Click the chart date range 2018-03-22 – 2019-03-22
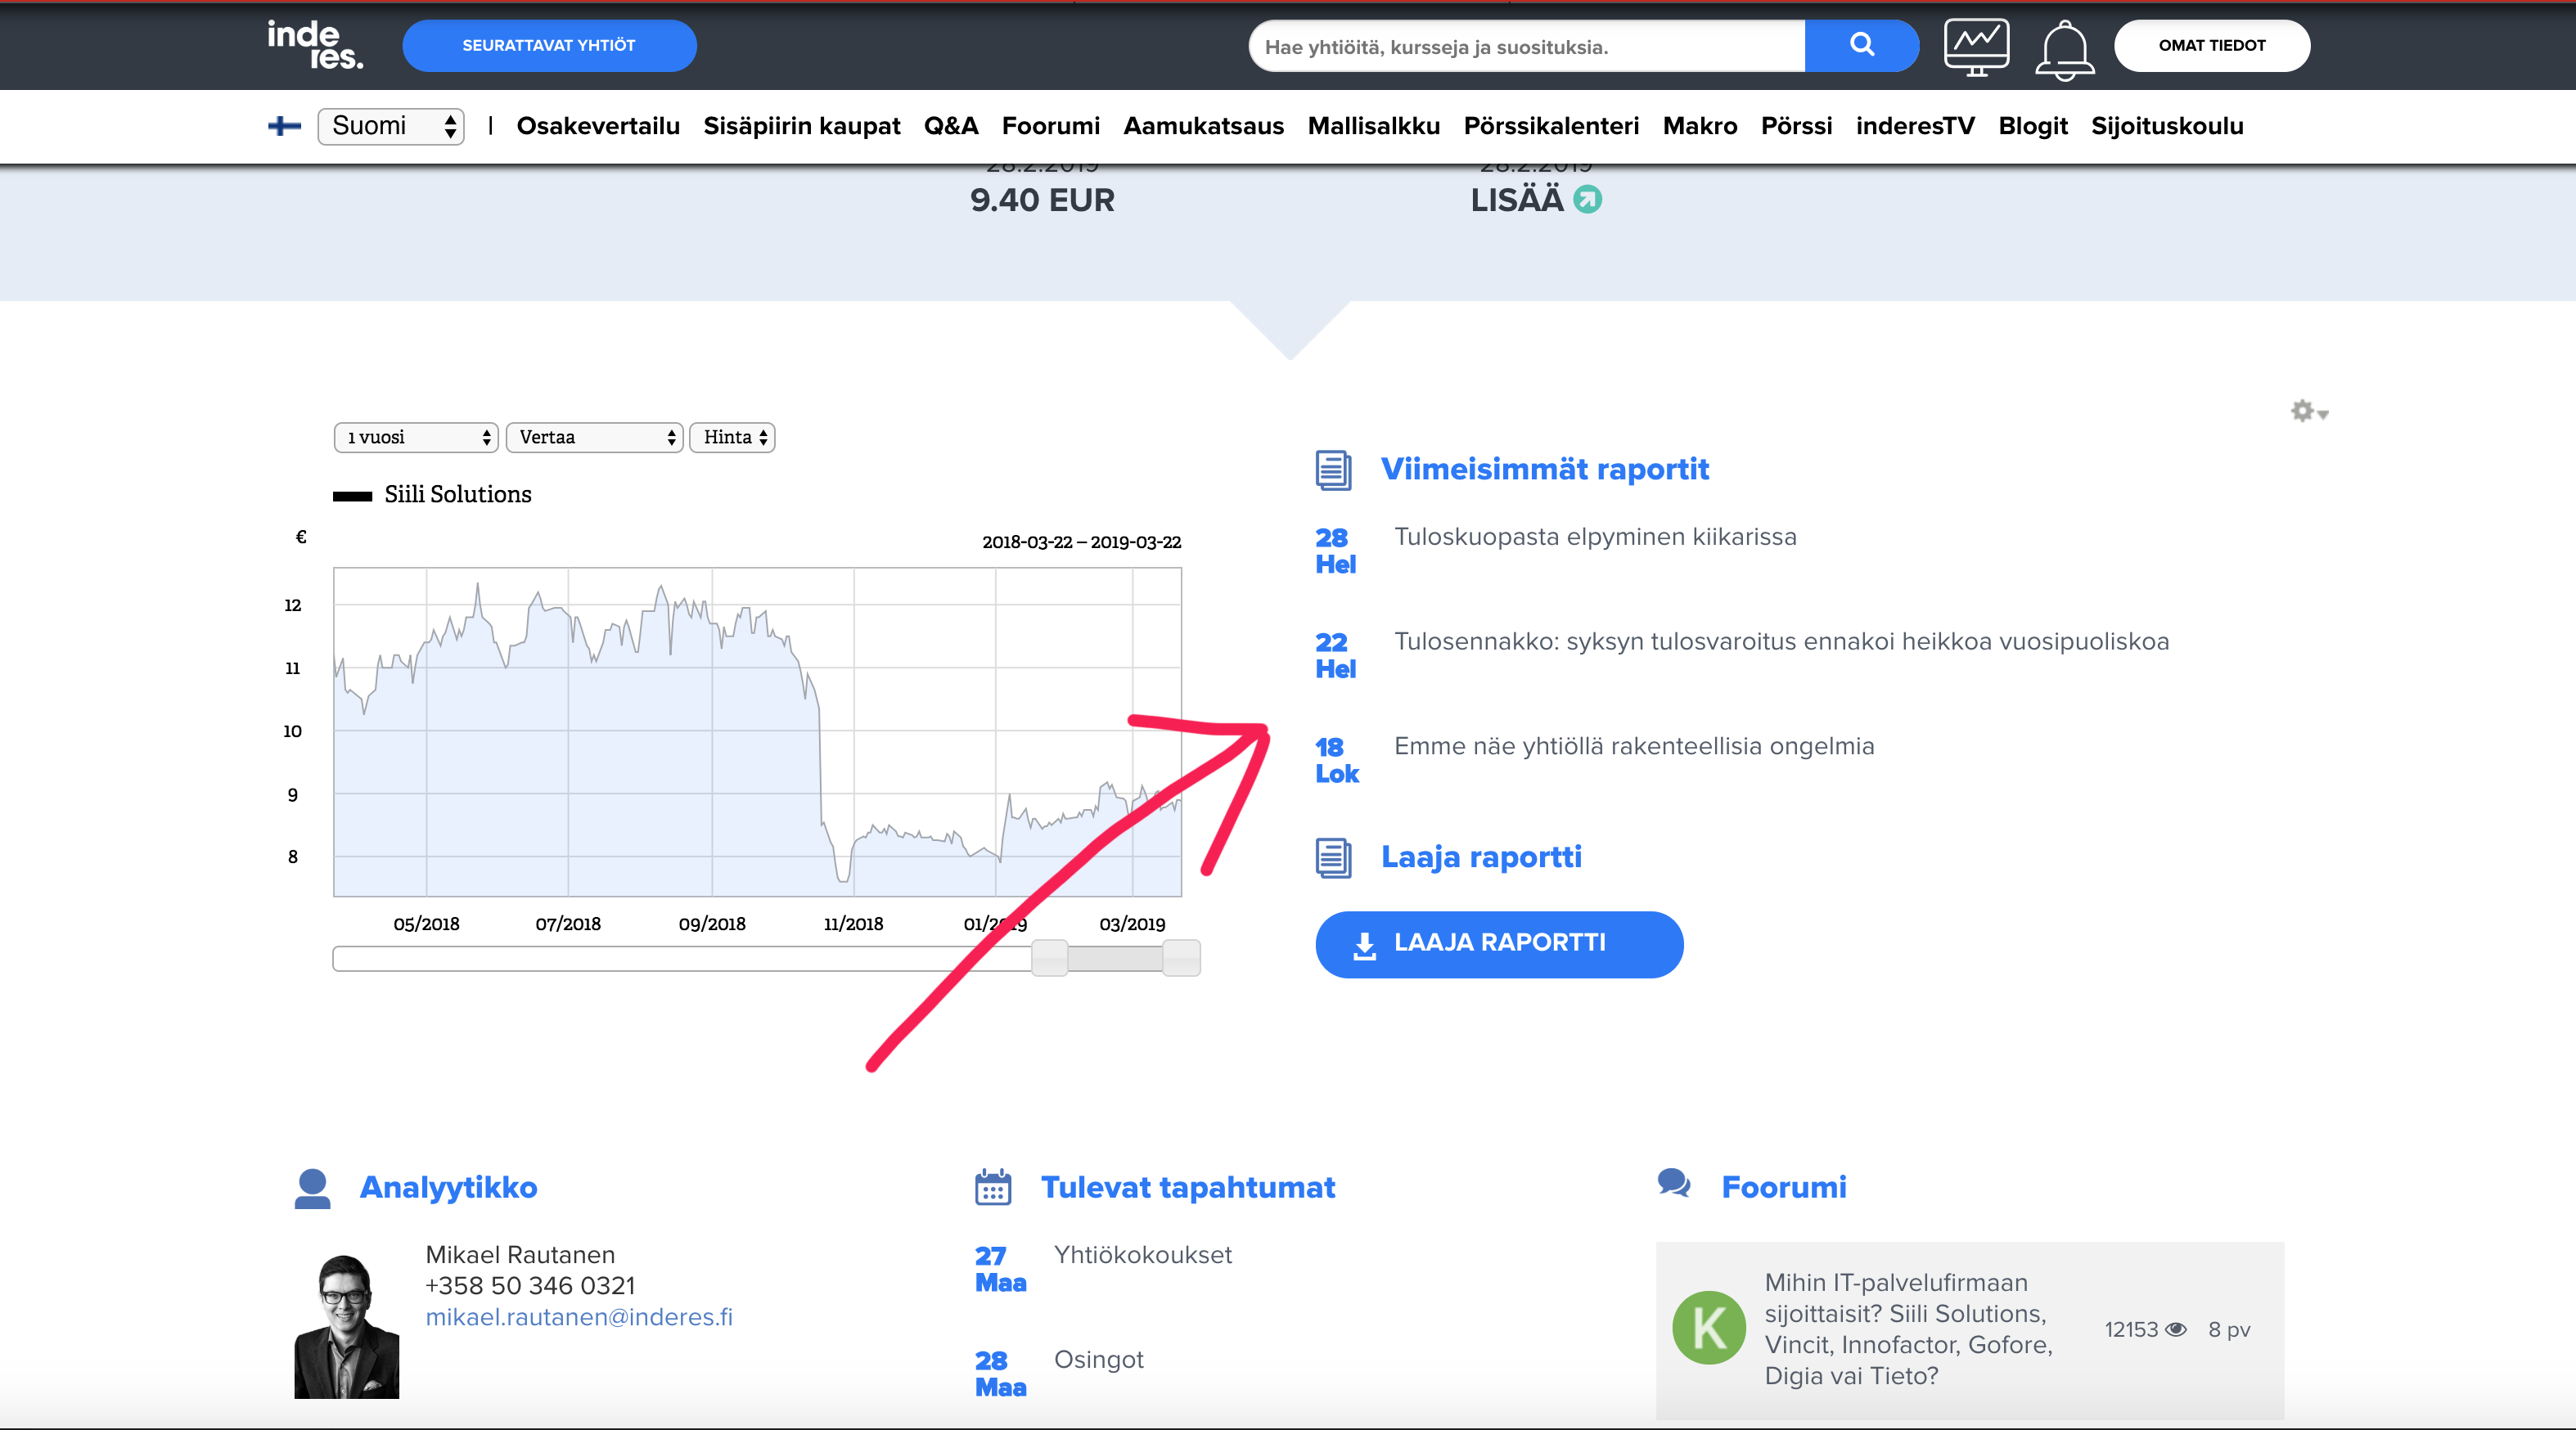 (x=1081, y=542)
